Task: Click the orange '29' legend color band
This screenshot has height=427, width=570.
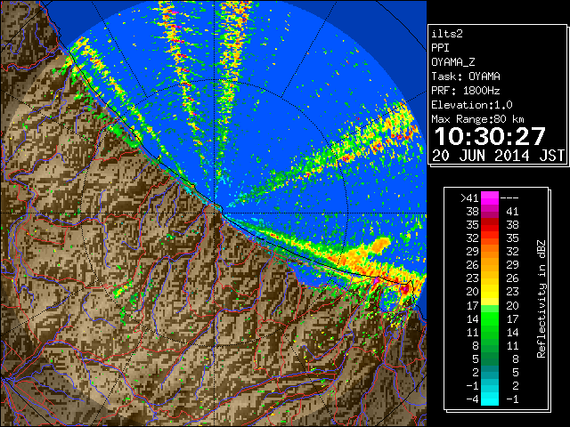Action: [x=490, y=252]
